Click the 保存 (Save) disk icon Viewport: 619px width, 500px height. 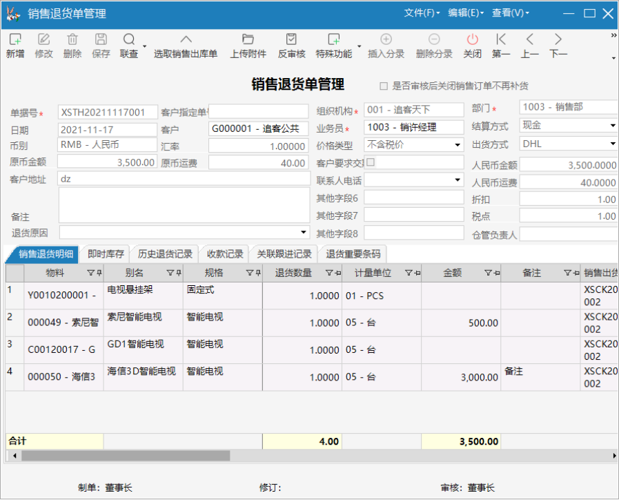coord(101,39)
